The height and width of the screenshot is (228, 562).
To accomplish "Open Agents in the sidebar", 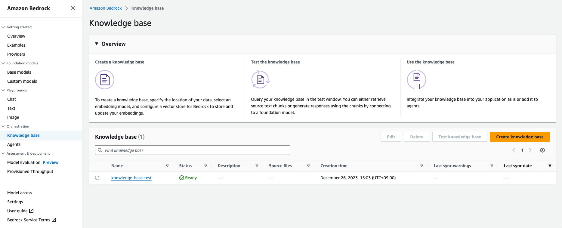I will pos(14,144).
